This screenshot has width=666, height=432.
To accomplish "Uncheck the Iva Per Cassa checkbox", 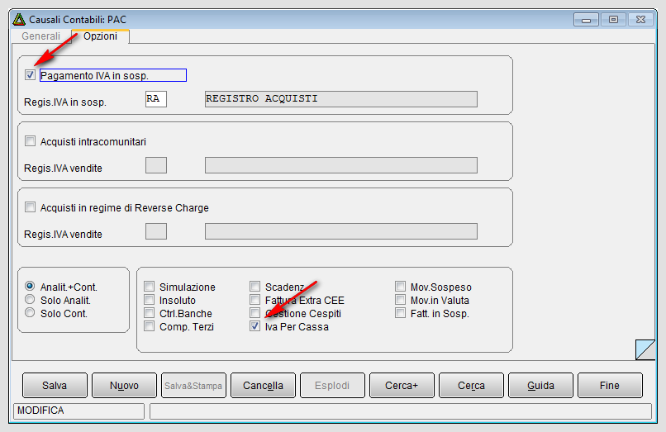I will pos(255,326).
